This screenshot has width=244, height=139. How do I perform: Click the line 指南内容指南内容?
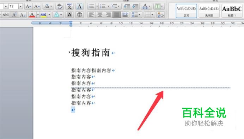[91, 71]
